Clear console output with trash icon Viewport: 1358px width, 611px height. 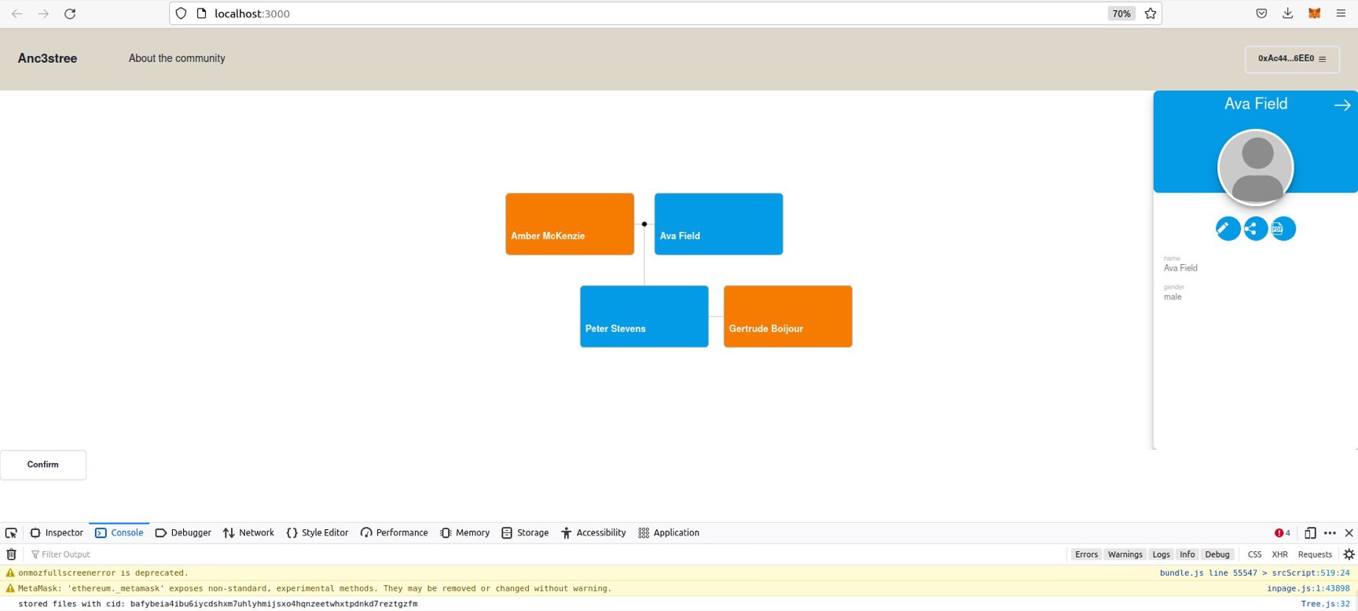coord(12,554)
